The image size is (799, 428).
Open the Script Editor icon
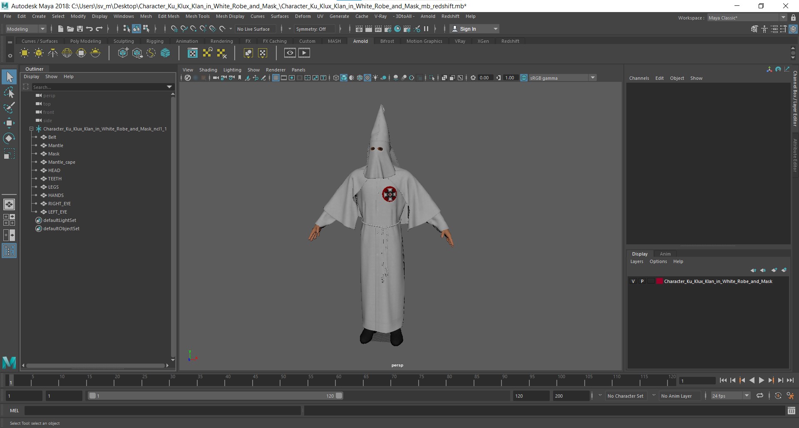792,411
